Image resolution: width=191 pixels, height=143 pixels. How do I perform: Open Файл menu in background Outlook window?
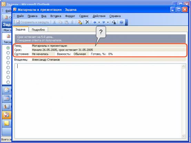pyautogui.click(x=8, y=11)
